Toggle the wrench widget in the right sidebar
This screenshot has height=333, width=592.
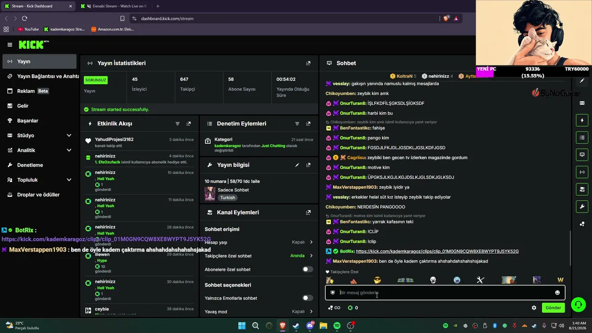coord(582,206)
